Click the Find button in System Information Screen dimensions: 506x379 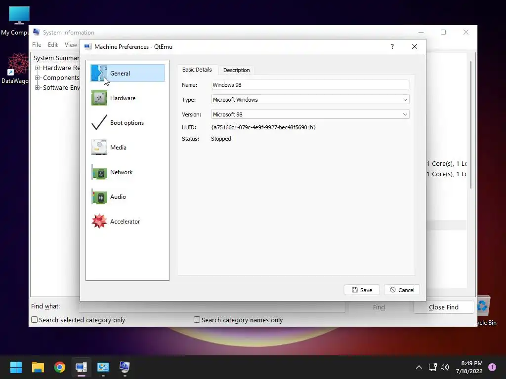(379, 307)
